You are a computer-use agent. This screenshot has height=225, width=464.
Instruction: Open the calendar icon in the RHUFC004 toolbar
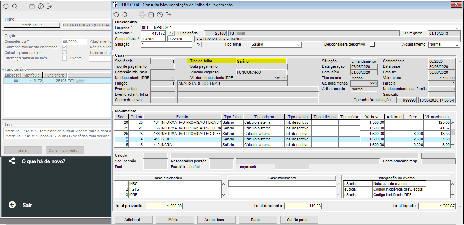tap(151, 15)
